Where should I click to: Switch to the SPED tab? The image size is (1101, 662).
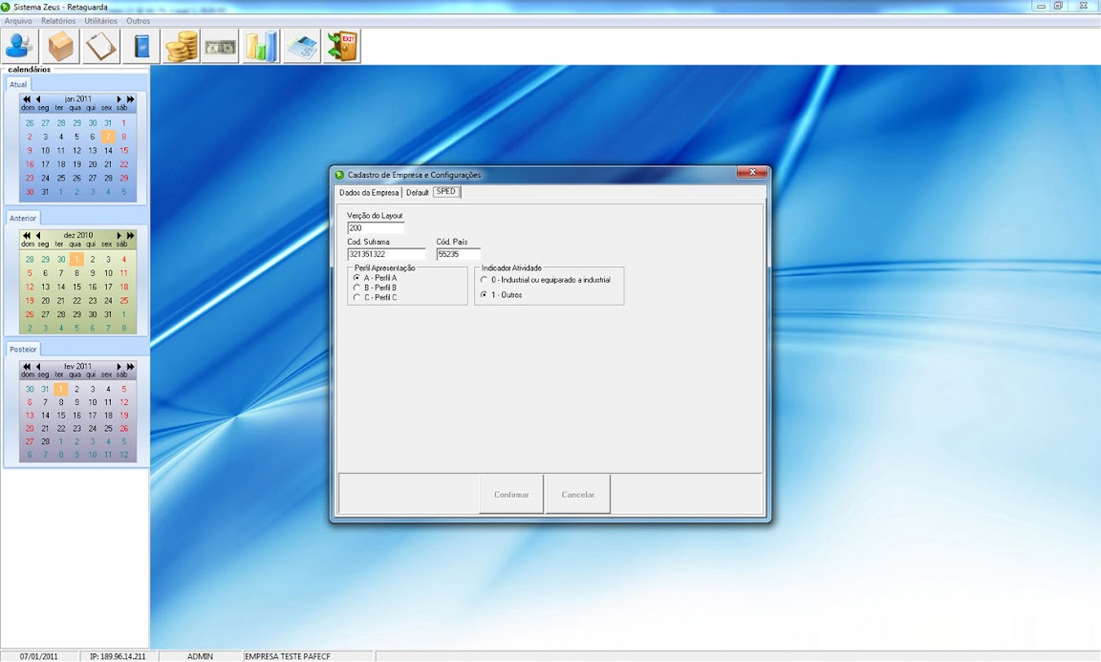coord(446,192)
